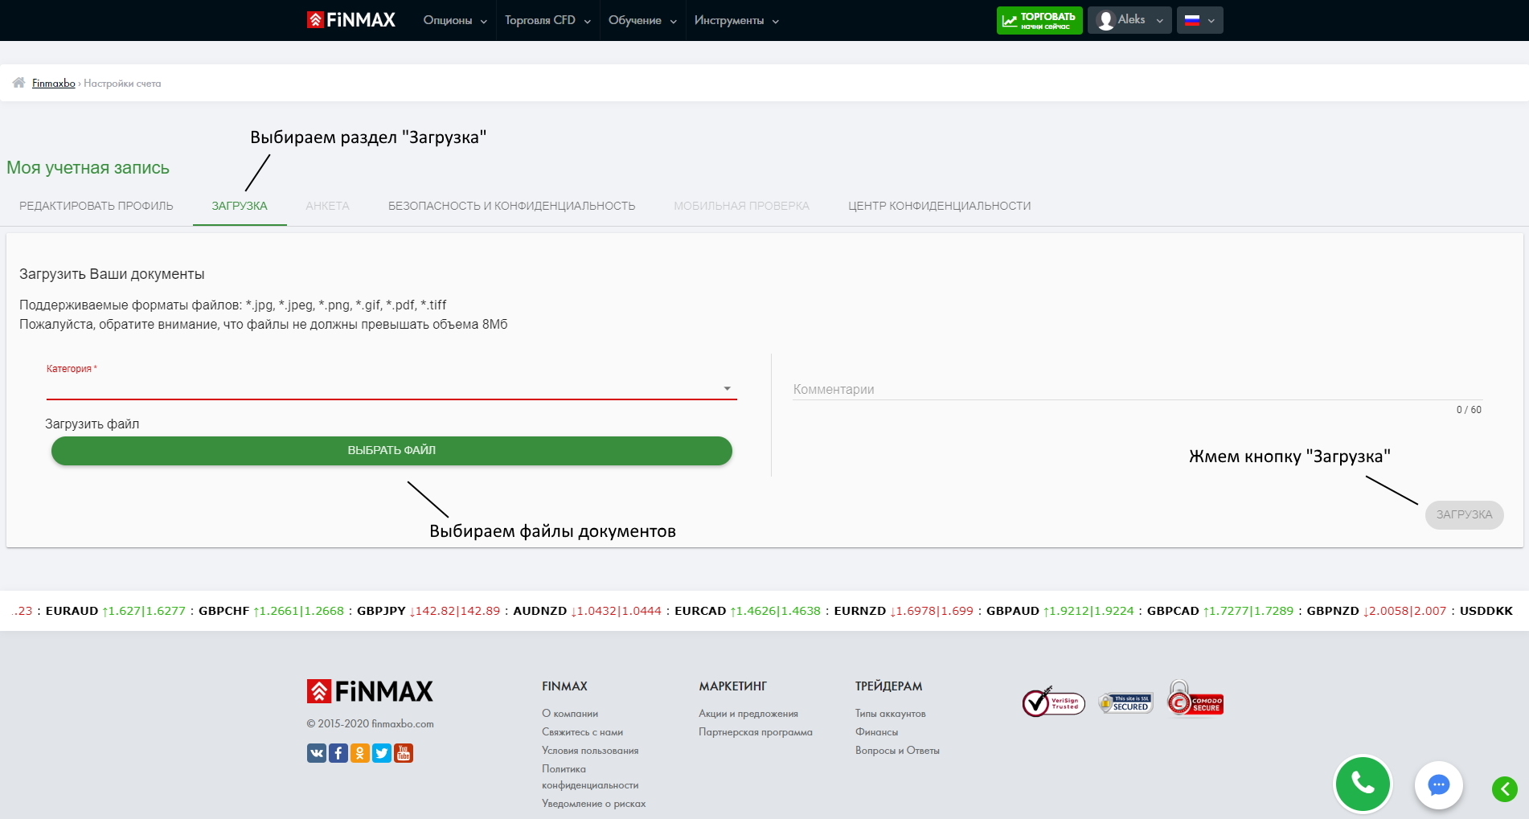This screenshot has width=1529, height=819.
Task: Click the green phone call button
Action: point(1363,784)
